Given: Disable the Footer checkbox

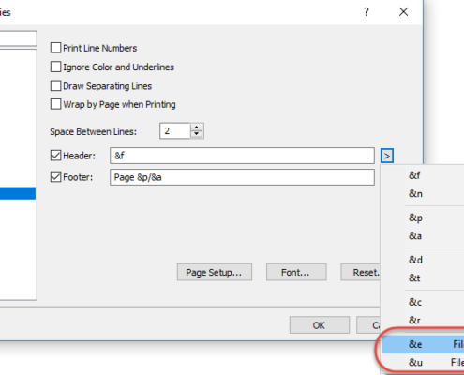Looking at the screenshot, I should (x=55, y=177).
